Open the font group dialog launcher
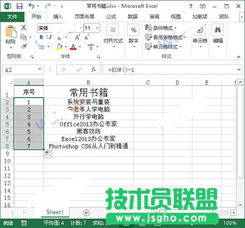Viewport: 245px width, 228px height. tap(99, 57)
